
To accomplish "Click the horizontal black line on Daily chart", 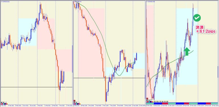I will pos(36,87).
